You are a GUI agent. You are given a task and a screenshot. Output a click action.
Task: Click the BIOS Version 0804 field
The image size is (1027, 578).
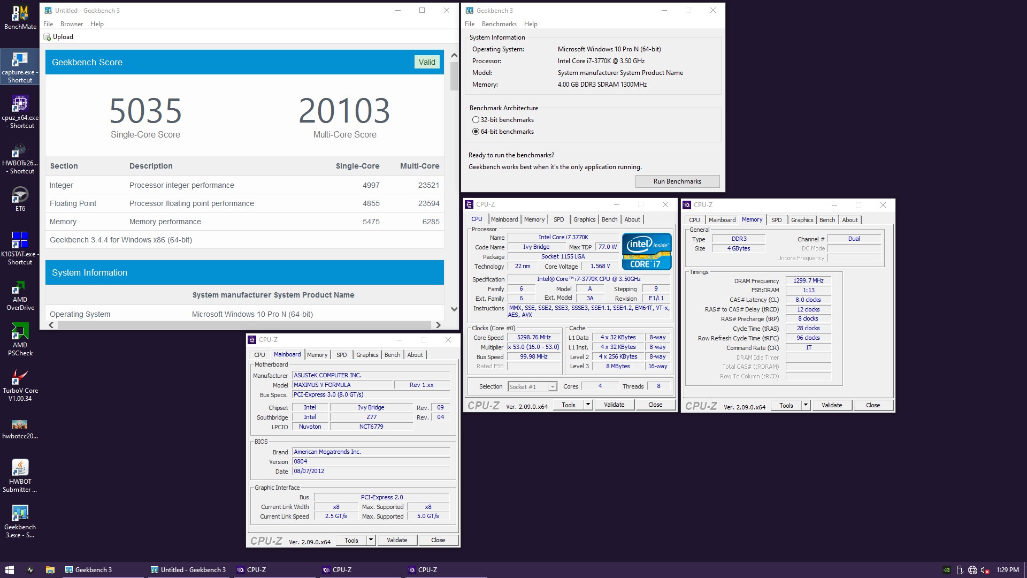tap(371, 461)
